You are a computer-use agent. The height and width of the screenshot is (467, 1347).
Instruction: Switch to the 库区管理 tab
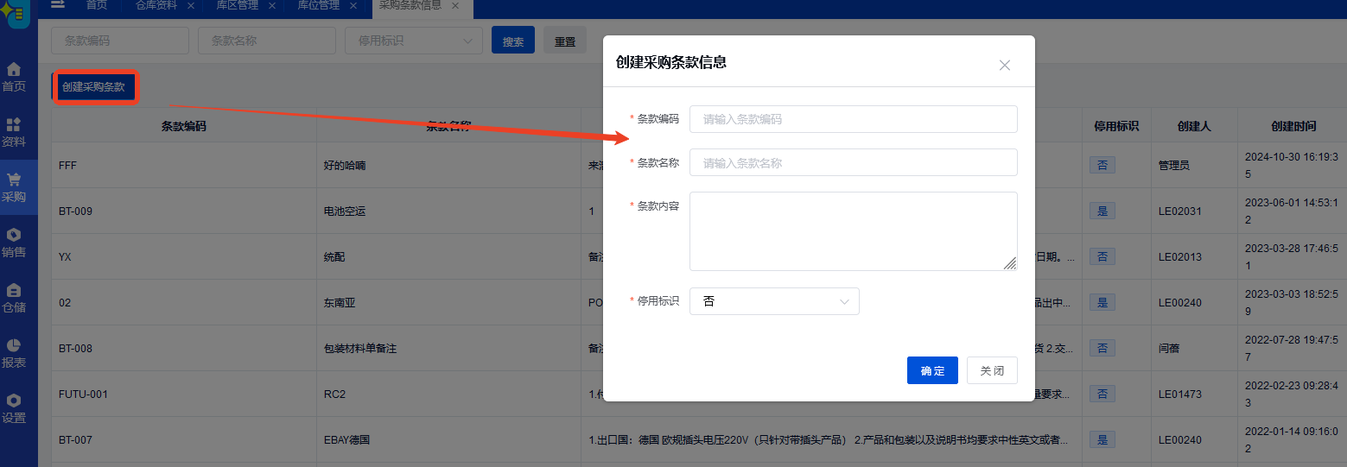tap(236, 5)
